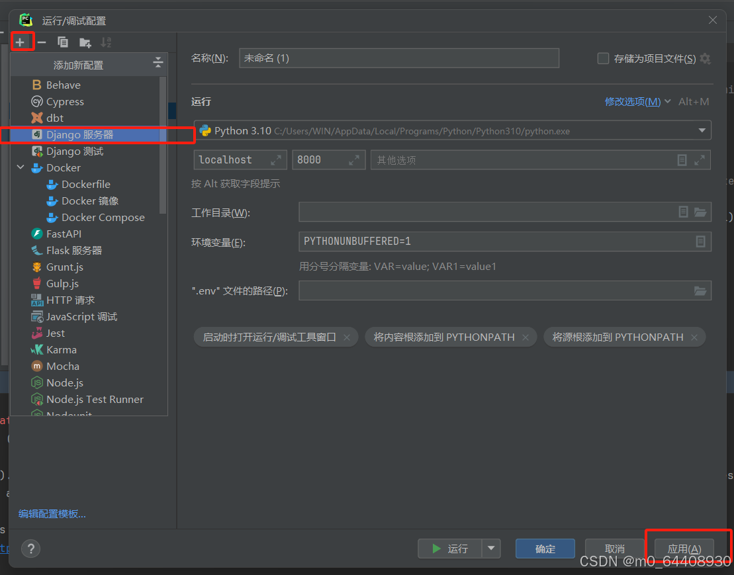The height and width of the screenshot is (575, 734).
Task: Click the 确定 OK button
Action: click(x=545, y=549)
